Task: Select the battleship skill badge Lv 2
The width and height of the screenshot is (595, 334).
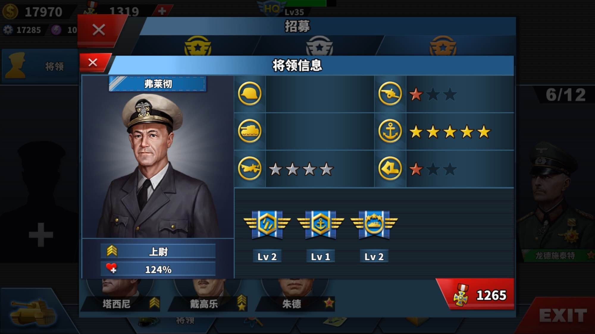Action: tap(374, 225)
